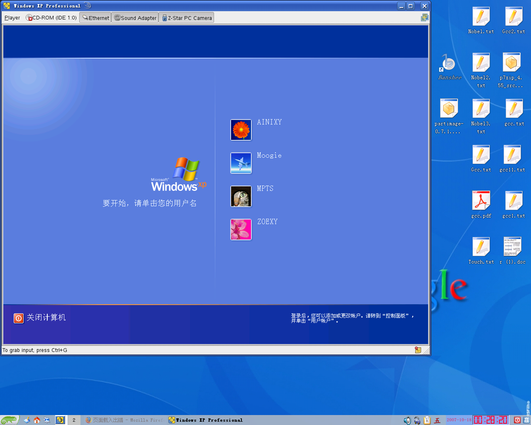Open the Player menu
The image size is (531, 425).
point(12,18)
